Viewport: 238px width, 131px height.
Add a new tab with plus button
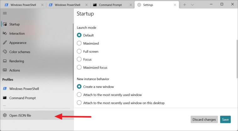coord(184,5)
